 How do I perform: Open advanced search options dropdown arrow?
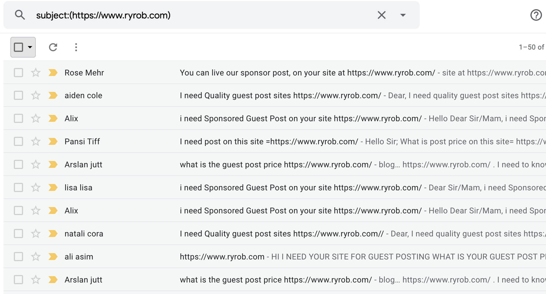click(403, 15)
